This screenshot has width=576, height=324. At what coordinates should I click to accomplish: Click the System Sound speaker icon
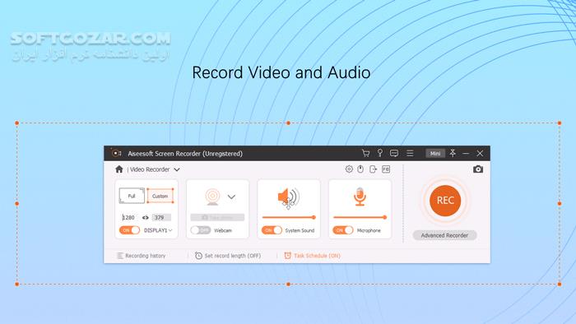tap(288, 197)
